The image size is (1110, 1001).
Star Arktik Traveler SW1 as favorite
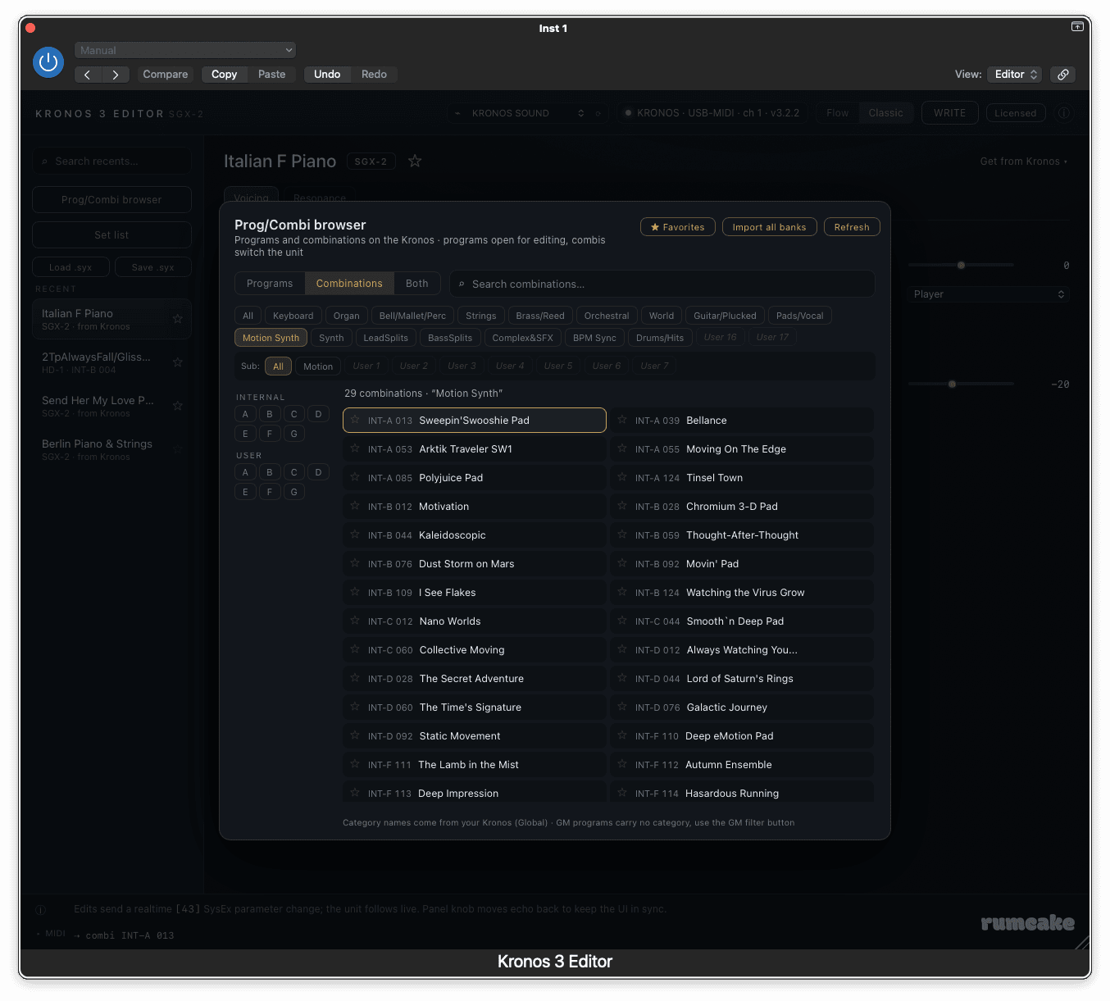point(355,448)
